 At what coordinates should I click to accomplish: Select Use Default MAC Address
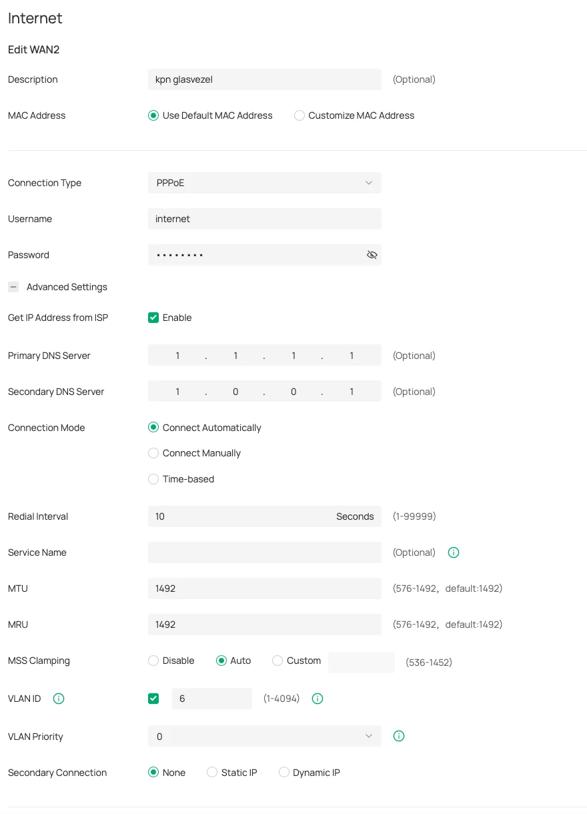[x=153, y=115]
